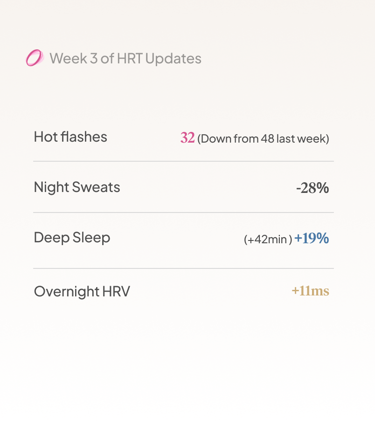Screen dimensions: 375x425
Task: Tap the +42min deep sleep detail
Action: click(x=268, y=240)
